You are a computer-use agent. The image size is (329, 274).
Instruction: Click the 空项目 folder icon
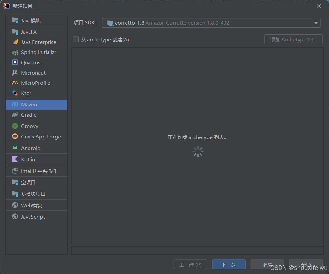click(15, 182)
